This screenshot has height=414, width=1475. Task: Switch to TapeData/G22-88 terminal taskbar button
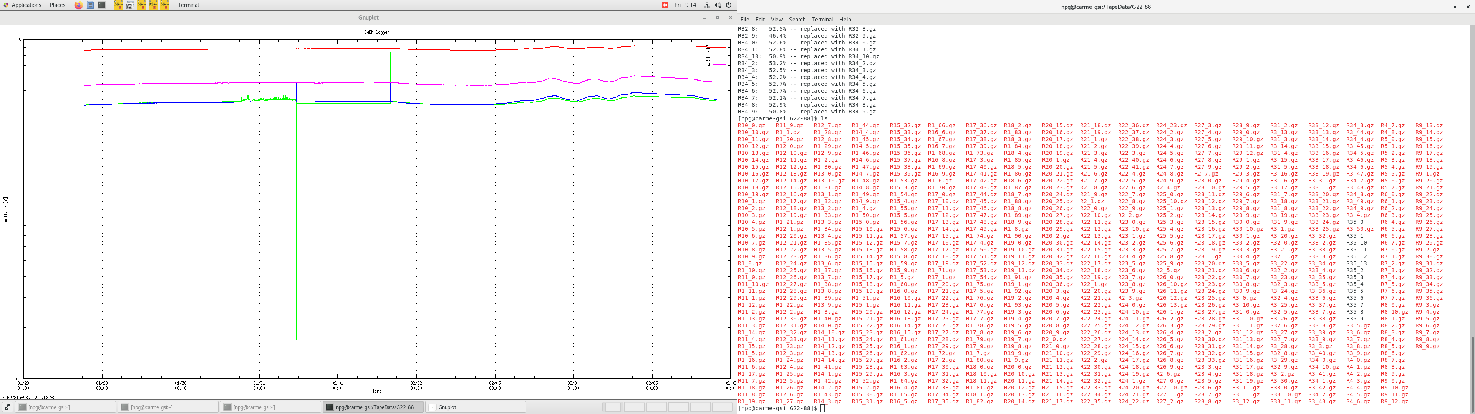click(x=374, y=407)
